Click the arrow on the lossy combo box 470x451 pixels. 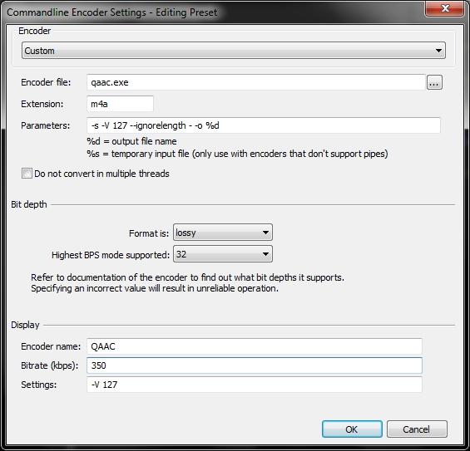tap(265, 233)
